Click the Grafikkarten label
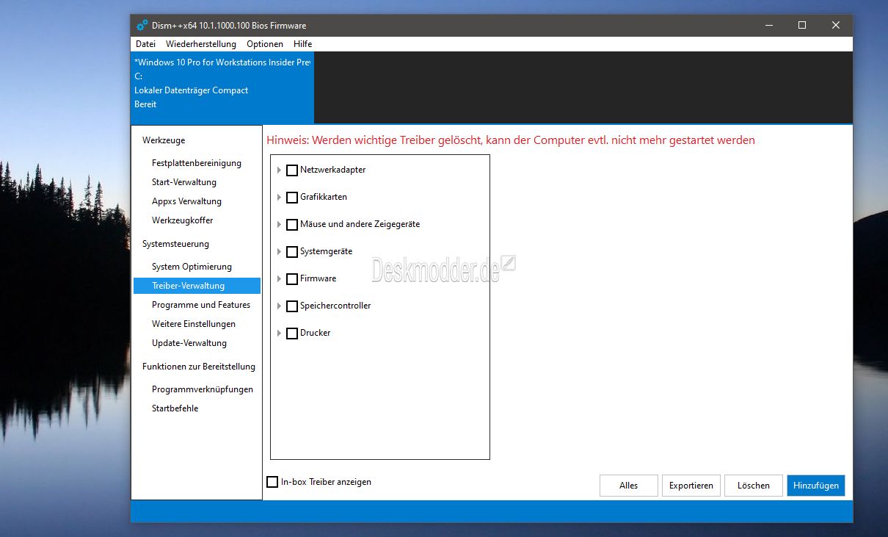This screenshot has width=888, height=537. (x=324, y=197)
